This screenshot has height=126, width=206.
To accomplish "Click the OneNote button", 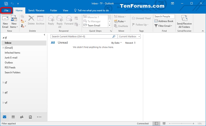I will pyautogui.click(x=121, y=26).
